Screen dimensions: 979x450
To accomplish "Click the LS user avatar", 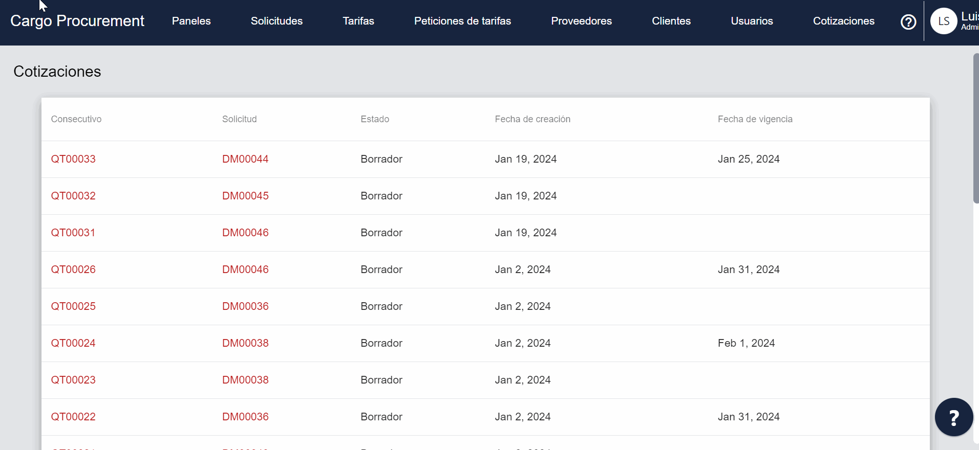I will coord(943,21).
